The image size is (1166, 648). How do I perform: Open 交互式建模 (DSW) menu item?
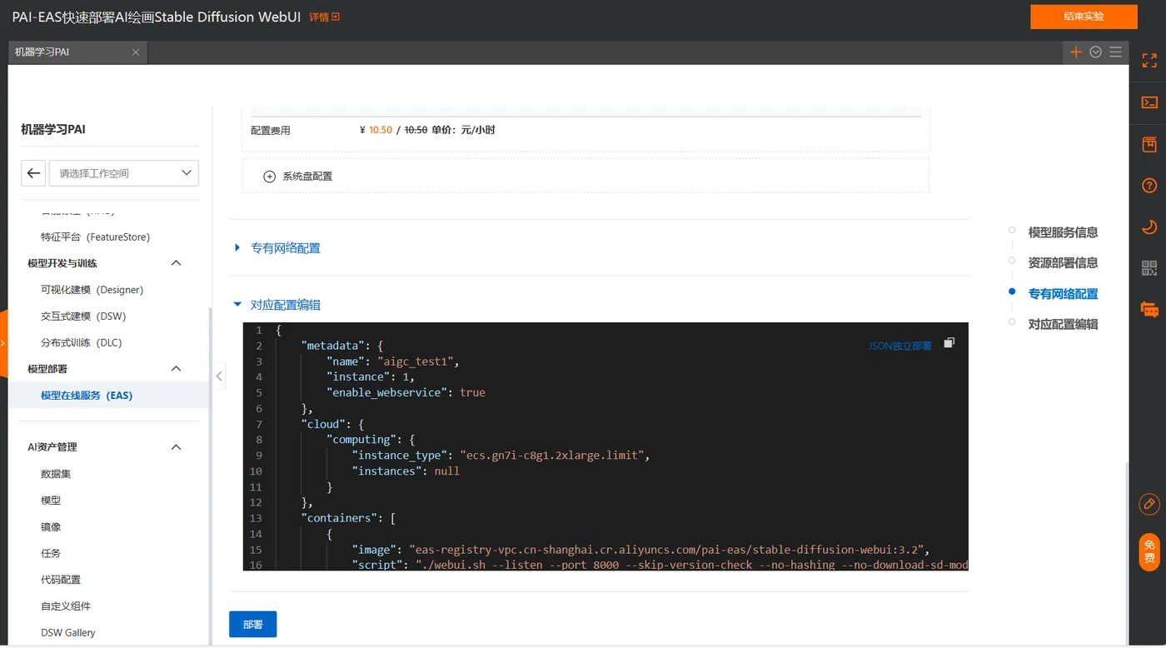click(83, 317)
